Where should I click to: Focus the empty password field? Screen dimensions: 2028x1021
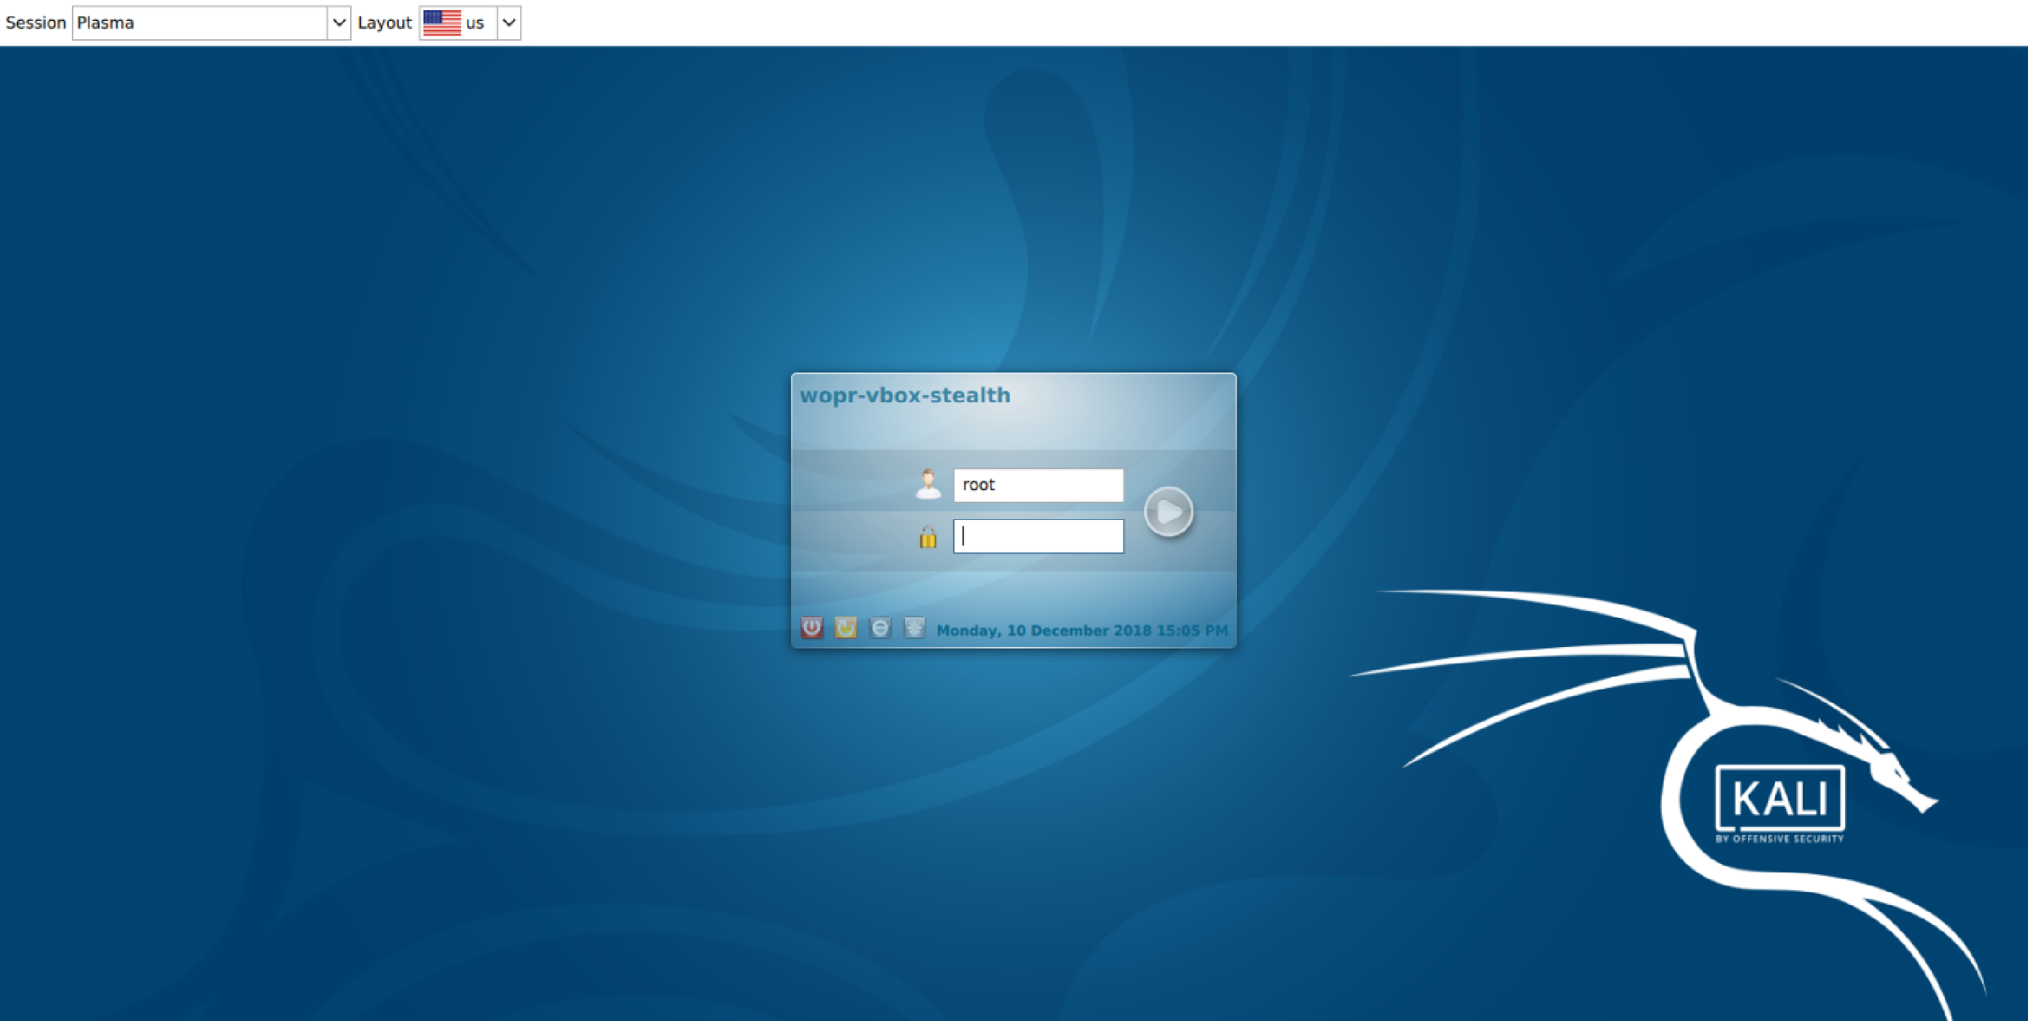click(x=1038, y=536)
